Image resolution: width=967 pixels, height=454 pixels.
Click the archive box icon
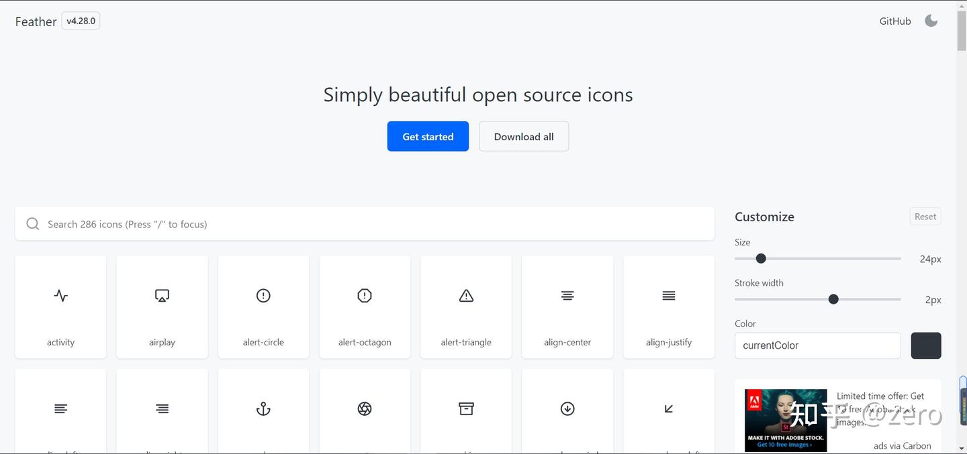coord(466,409)
